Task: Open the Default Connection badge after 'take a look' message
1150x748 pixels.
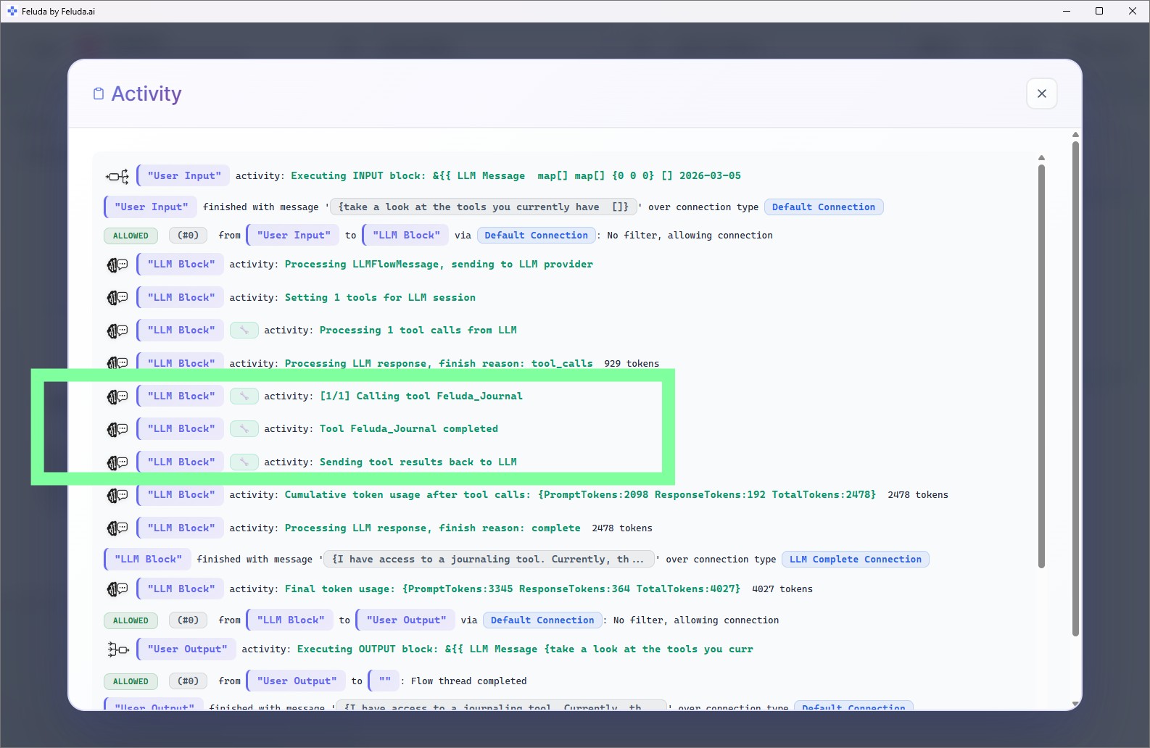Action: 823,207
